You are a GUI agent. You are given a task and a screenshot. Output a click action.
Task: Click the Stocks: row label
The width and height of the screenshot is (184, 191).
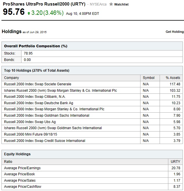(10, 53)
